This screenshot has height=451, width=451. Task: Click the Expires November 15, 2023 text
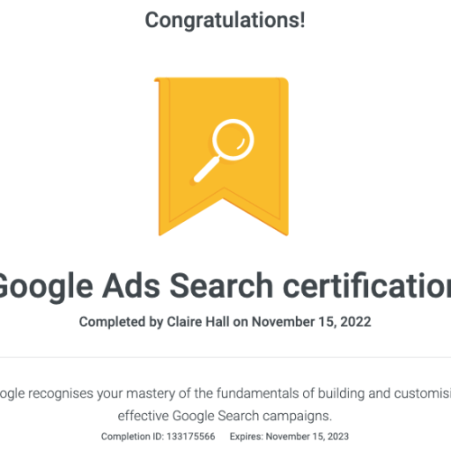(290, 437)
